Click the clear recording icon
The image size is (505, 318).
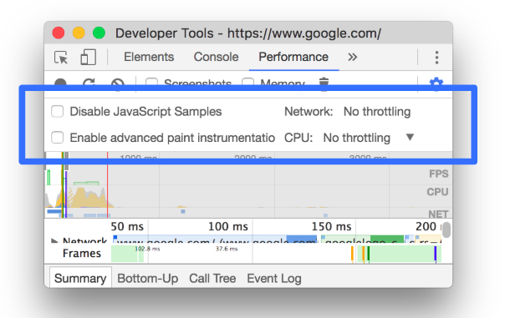(118, 83)
